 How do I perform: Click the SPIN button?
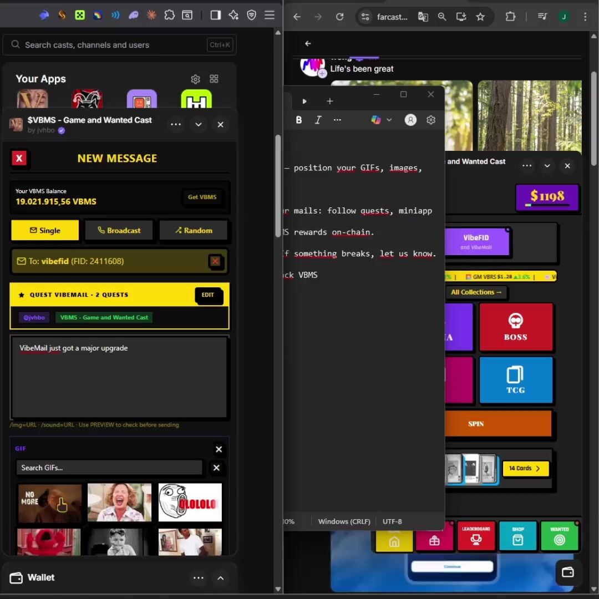coord(498,424)
